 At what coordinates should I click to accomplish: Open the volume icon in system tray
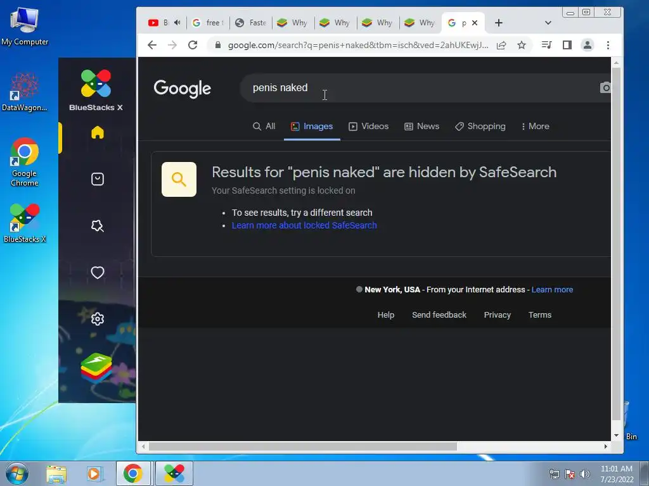click(585, 474)
